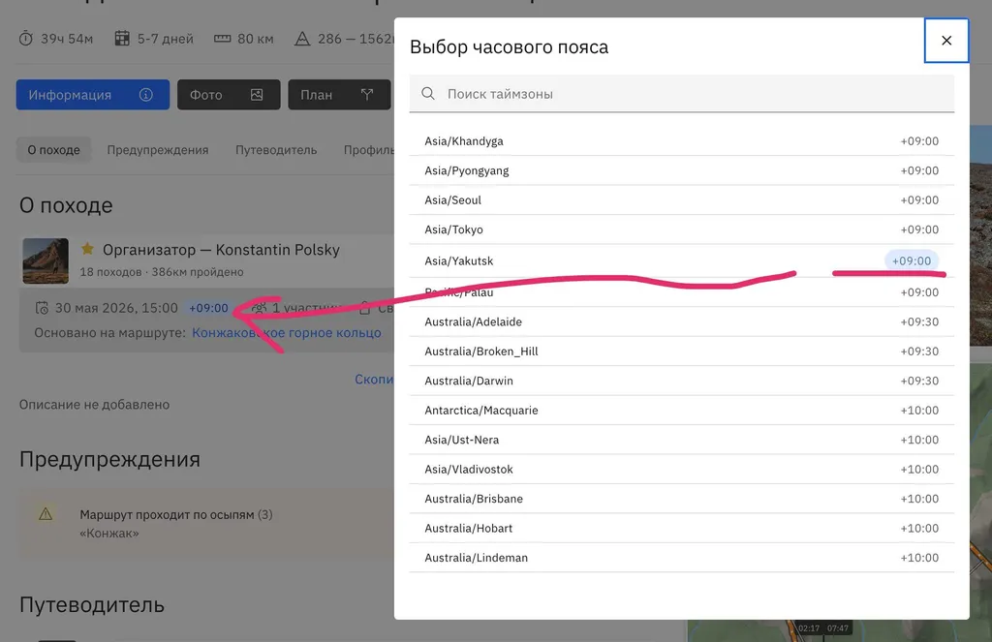Image resolution: width=992 pixels, height=642 pixels.
Task: Open the Информация button
Action: click(92, 95)
